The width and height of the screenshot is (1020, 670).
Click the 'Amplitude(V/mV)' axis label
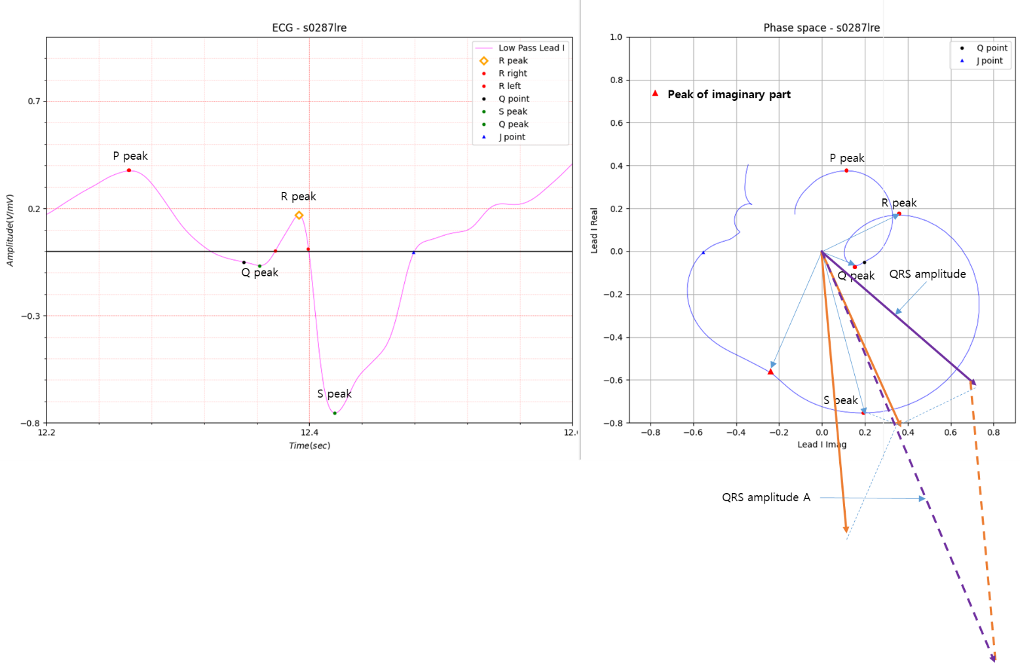(10, 230)
